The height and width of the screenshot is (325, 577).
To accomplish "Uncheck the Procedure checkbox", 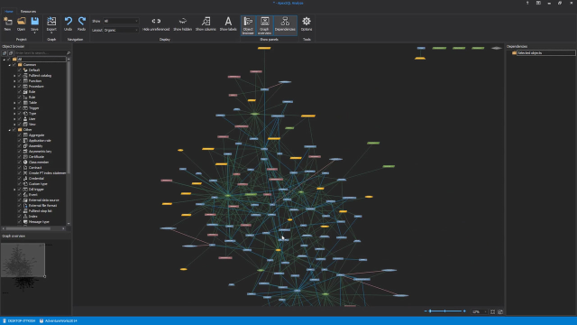I will pyautogui.click(x=20, y=87).
